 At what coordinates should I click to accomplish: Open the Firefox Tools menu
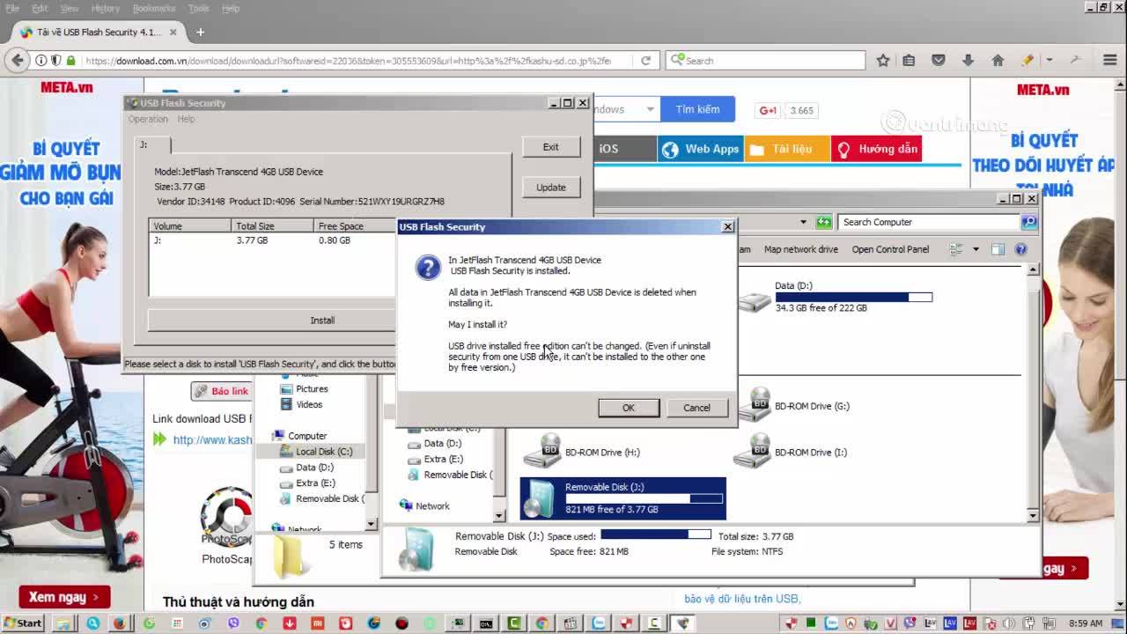[x=198, y=8]
